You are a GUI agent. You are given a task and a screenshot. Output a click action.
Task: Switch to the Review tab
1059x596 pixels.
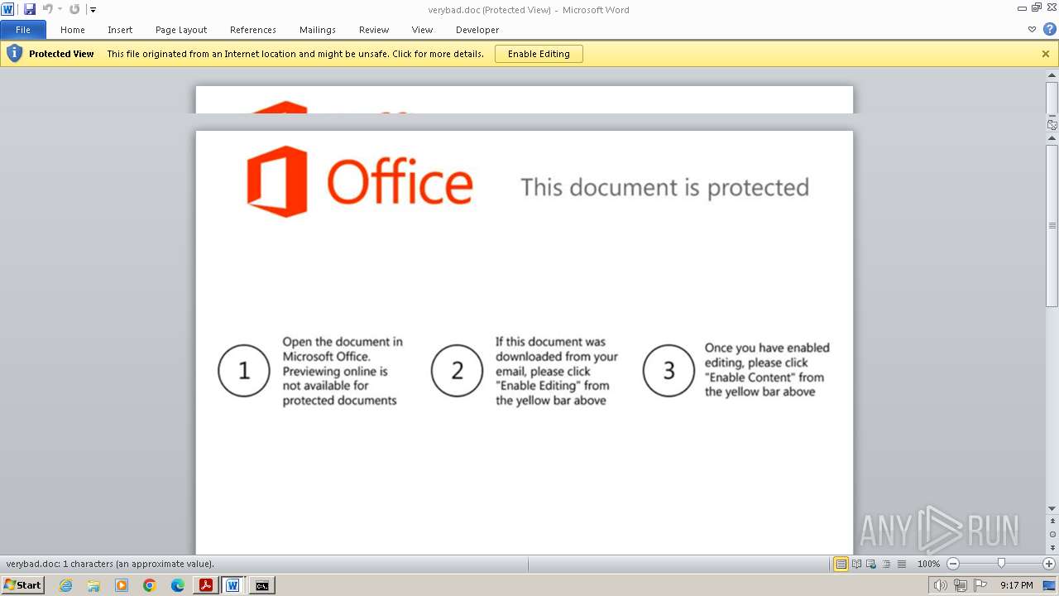pyautogui.click(x=374, y=30)
